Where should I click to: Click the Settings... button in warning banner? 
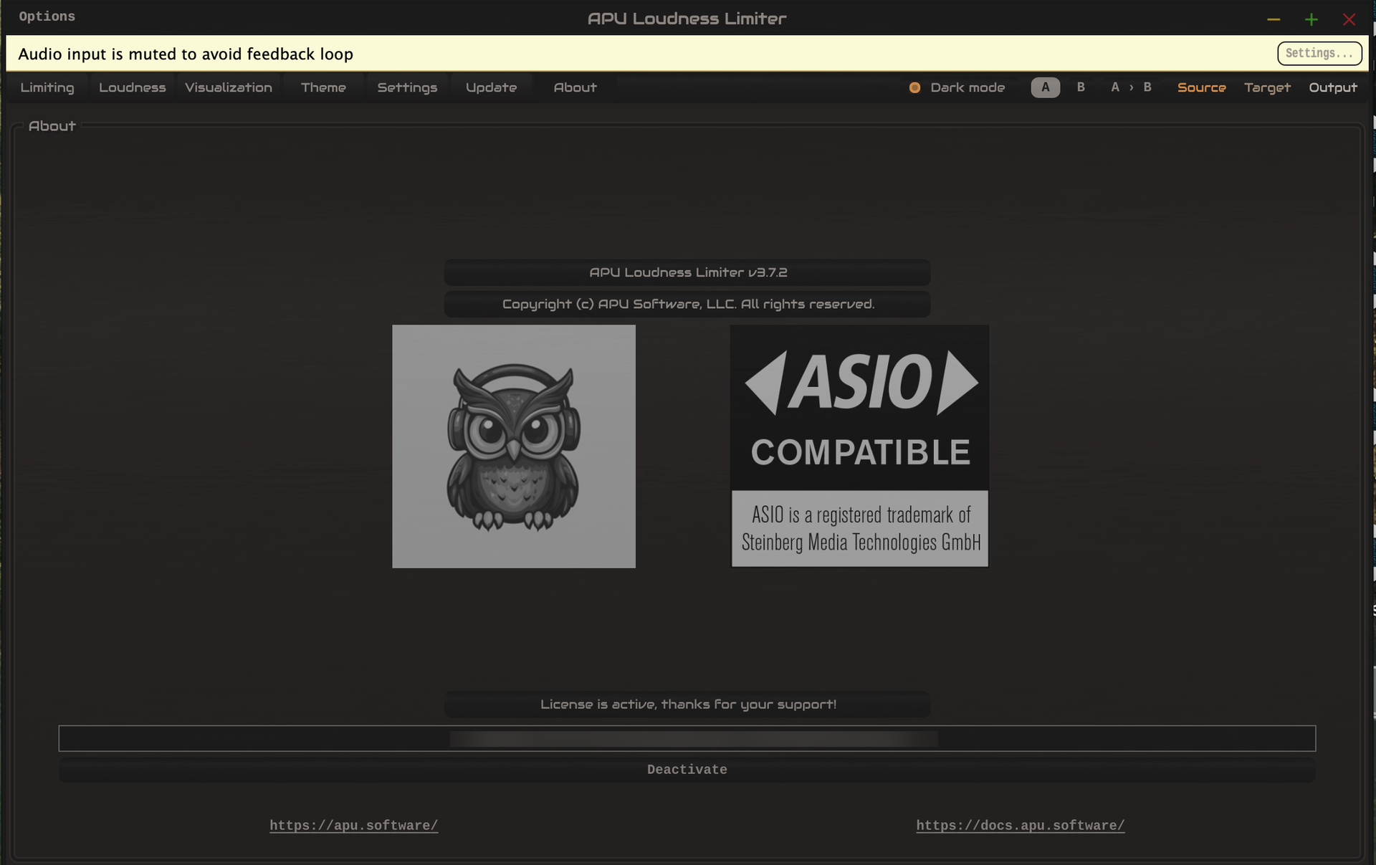(x=1319, y=53)
